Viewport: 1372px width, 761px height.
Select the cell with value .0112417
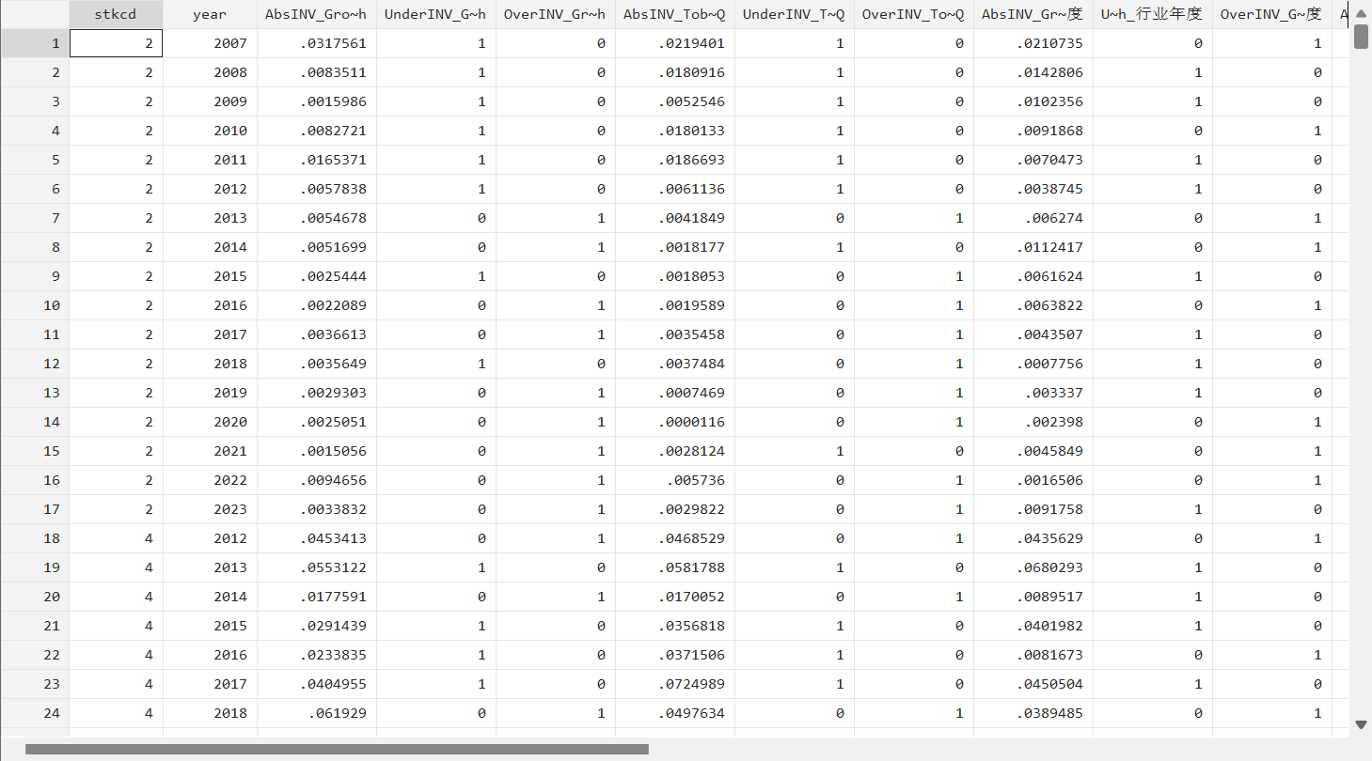(x=1033, y=247)
